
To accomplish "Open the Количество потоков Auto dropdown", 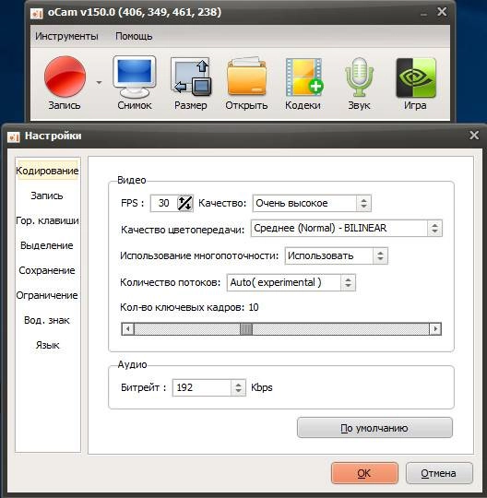I will [x=291, y=282].
